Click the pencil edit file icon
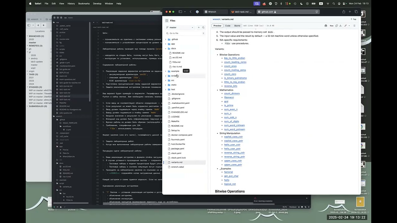 click(345, 26)
